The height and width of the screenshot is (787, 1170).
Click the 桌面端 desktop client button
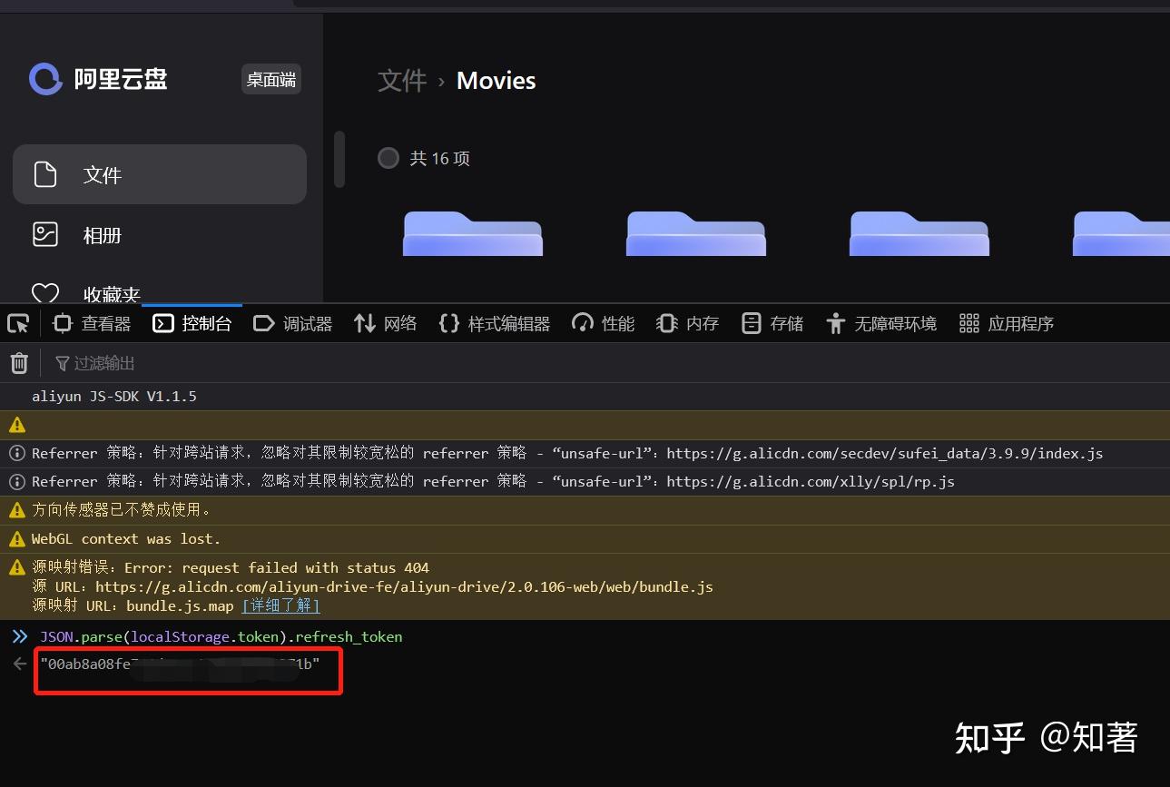pyautogui.click(x=271, y=79)
